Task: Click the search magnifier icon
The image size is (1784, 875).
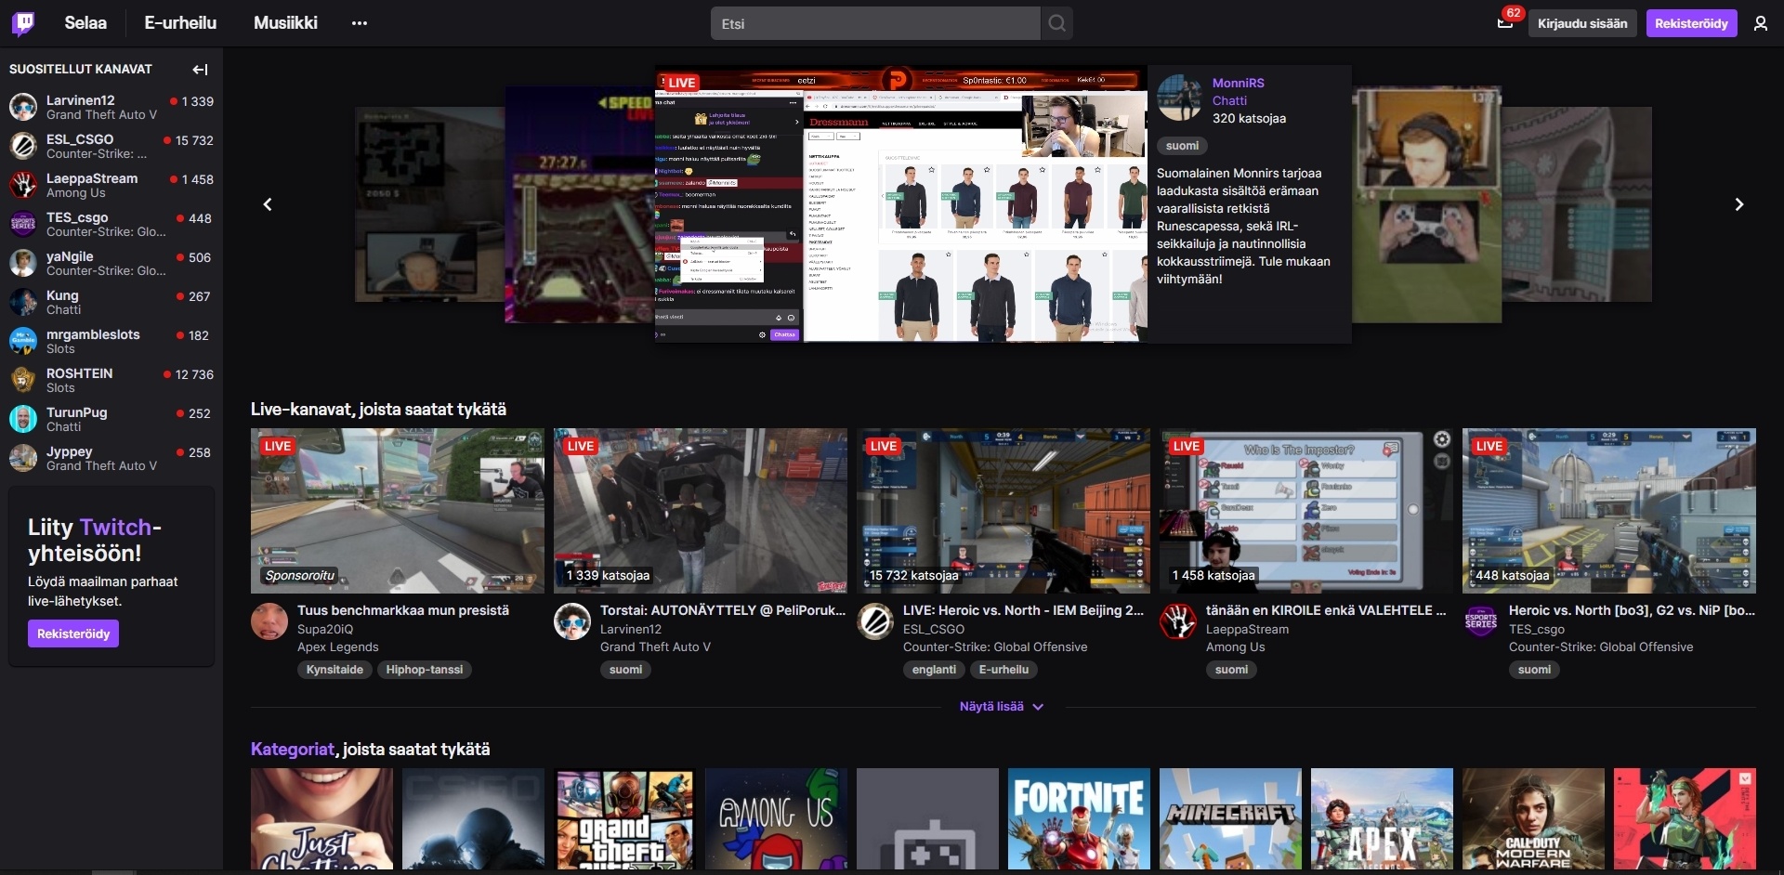Action: click(1056, 23)
